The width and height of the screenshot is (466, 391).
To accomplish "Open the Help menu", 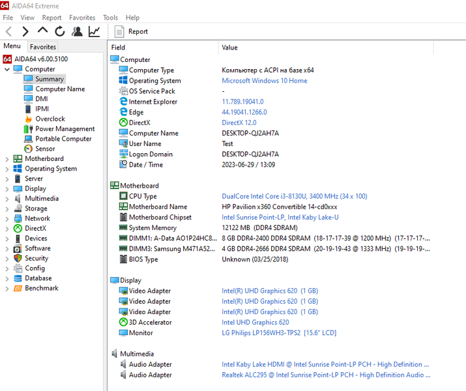I will click(x=132, y=18).
